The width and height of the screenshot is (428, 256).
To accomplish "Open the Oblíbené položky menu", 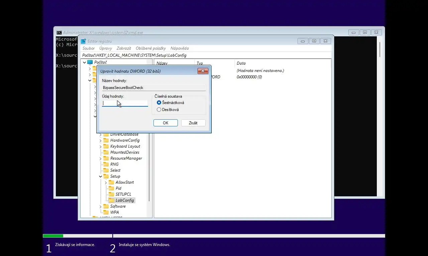I will click(x=151, y=48).
